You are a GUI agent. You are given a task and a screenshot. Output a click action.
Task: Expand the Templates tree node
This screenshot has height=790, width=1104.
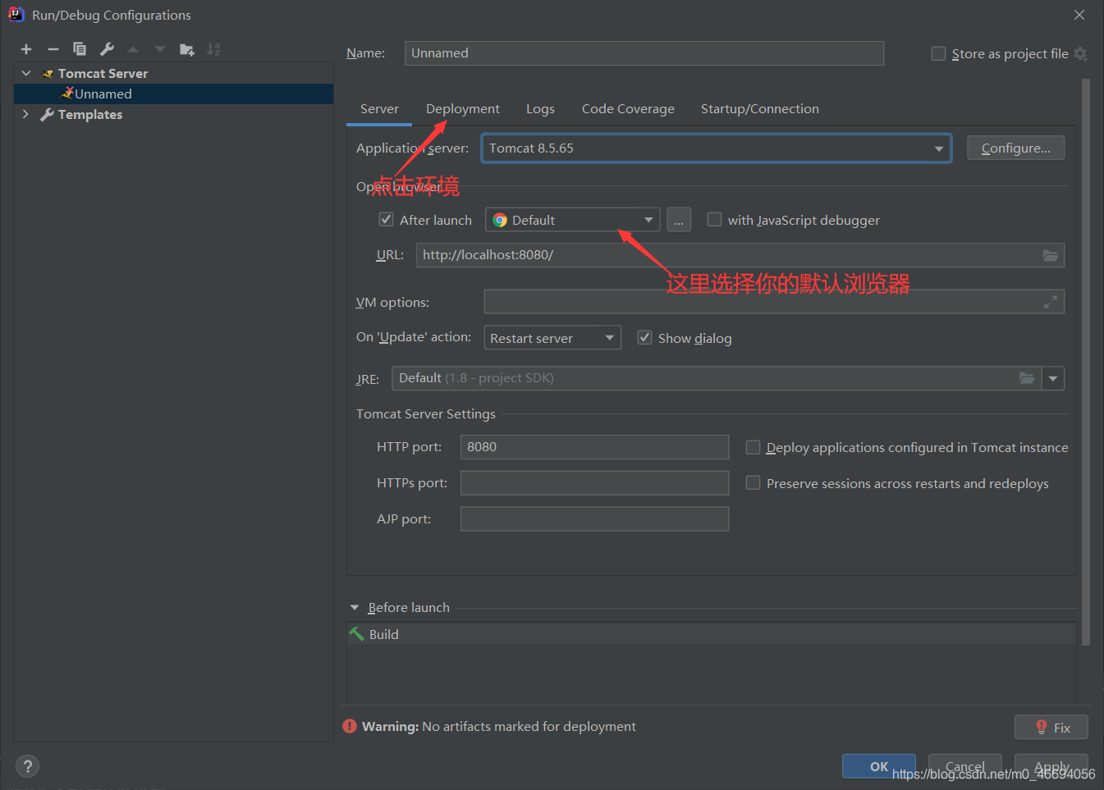pyautogui.click(x=26, y=114)
